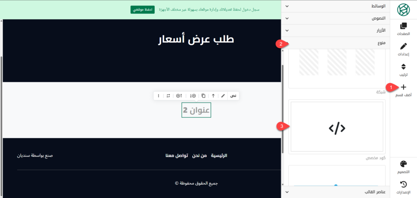Click the scrollbar on the preview's left edge
Viewport: 417px width, 198px height.
[x=1, y=127]
